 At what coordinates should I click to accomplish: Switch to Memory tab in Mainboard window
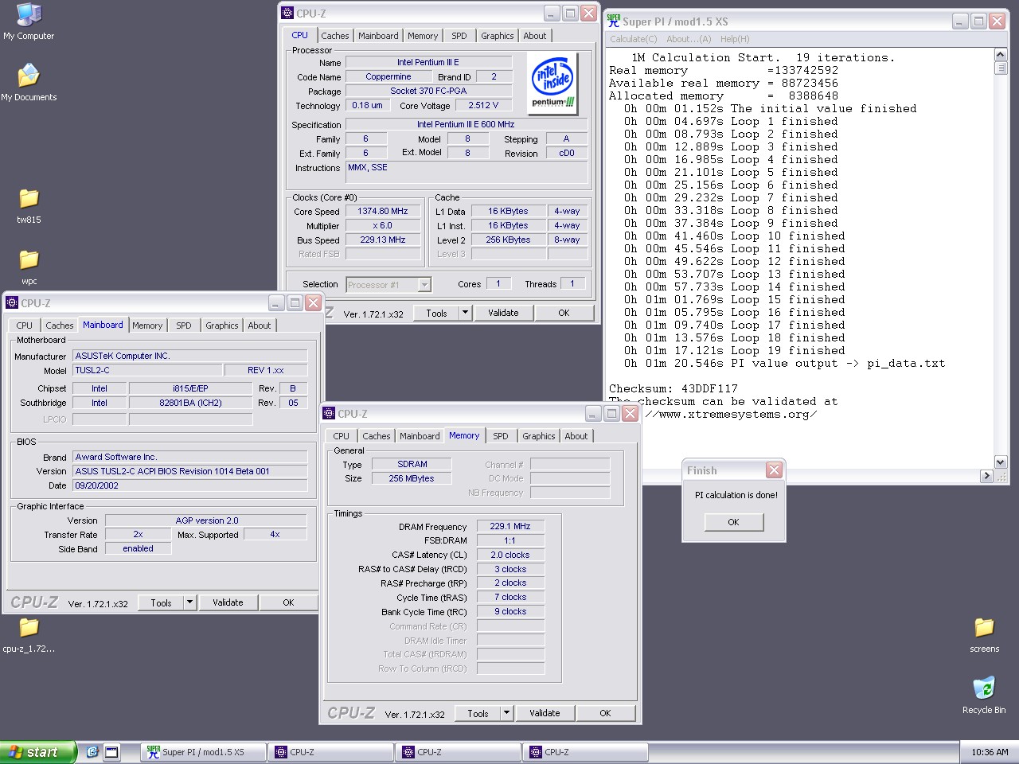[147, 325]
